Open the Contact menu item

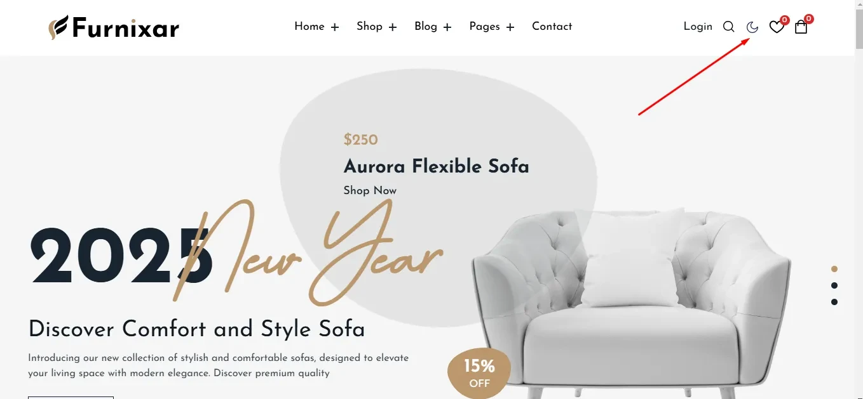coord(552,27)
